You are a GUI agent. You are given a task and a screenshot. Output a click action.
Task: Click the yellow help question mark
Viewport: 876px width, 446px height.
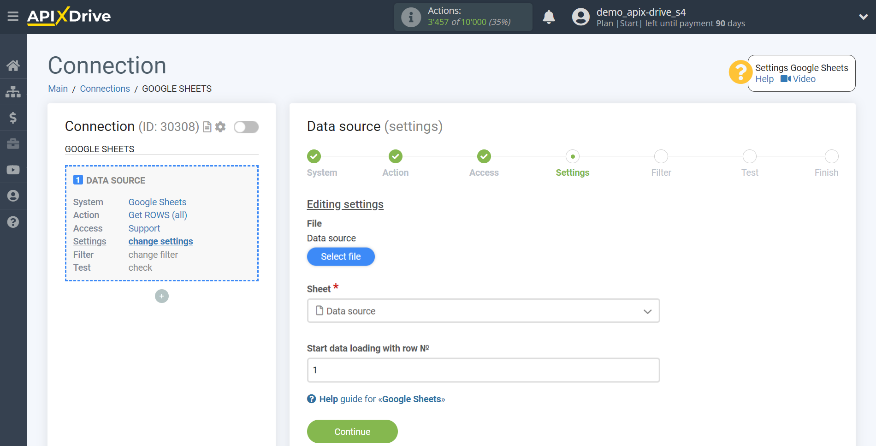tap(740, 72)
